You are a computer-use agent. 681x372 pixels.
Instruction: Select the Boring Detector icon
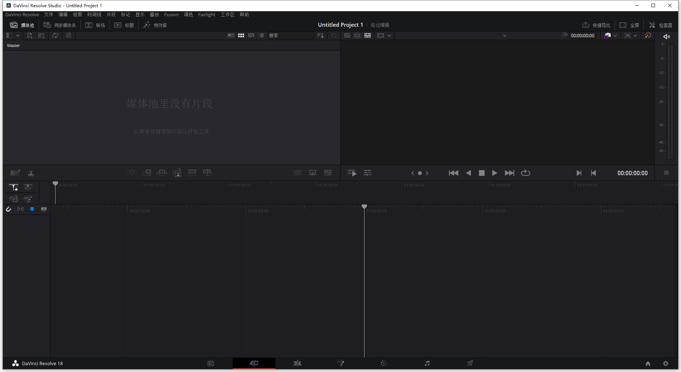point(15,173)
